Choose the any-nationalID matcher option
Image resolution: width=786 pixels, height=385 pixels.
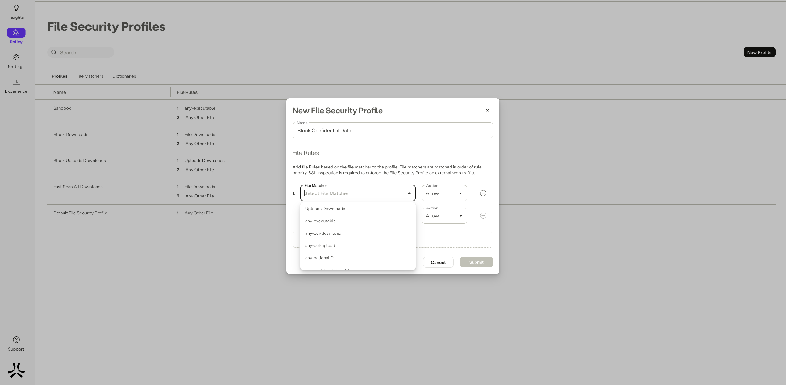pos(319,258)
